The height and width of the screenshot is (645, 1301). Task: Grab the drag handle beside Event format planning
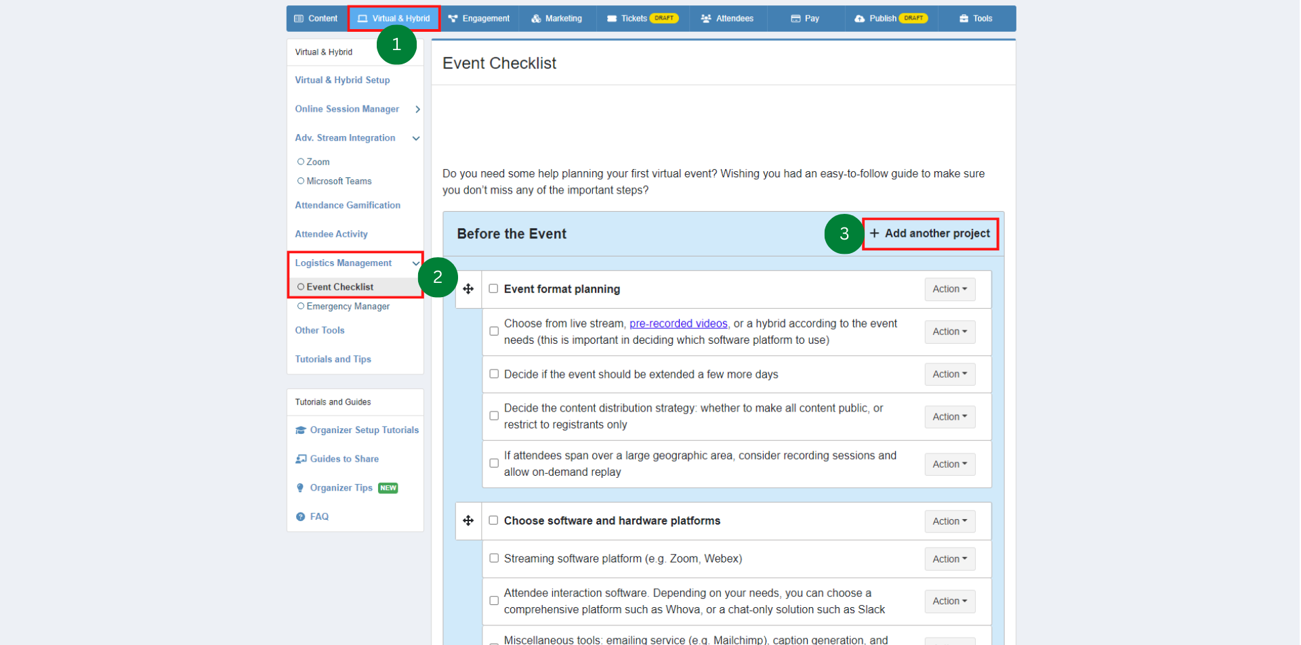(x=468, y=289)
